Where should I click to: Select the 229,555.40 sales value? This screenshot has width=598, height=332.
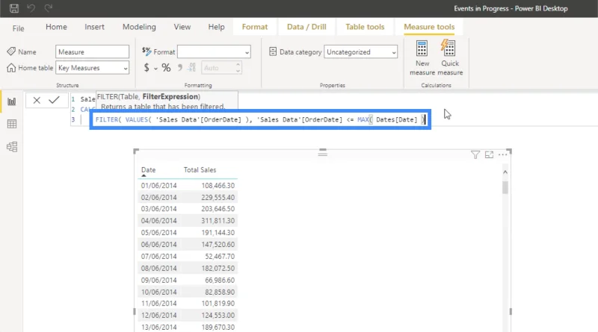(x=218, y=197)
